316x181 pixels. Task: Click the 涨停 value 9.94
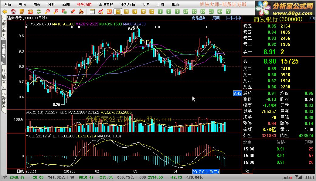click(x=272, y=123)
